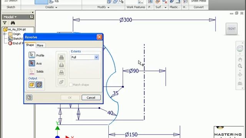Screen dimensions: 246x138
Task: Choose Surface output type
Action: click(39, 85)
